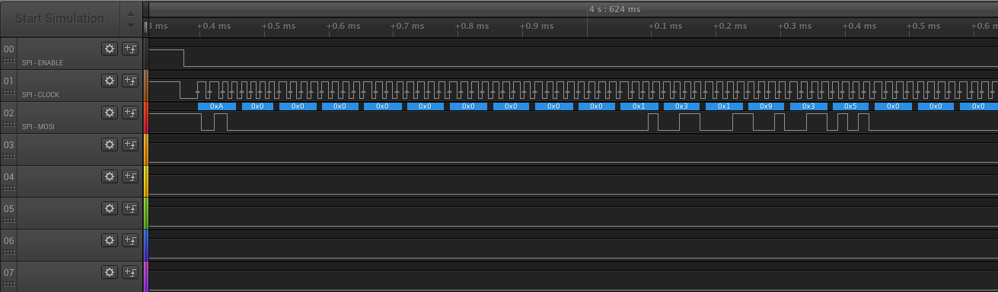Open settings gear for channel 00 SPI-ENABLE
This screenshot has width=998, height=292.
click(110, 49)
